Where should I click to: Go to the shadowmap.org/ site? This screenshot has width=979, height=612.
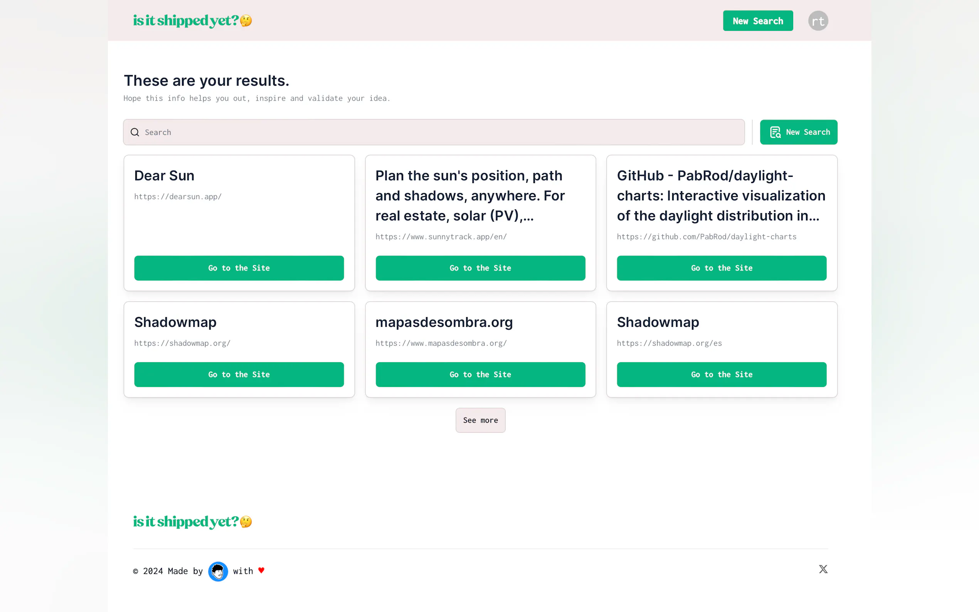239,374
